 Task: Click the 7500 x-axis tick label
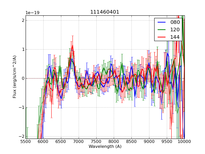[96, 141]
